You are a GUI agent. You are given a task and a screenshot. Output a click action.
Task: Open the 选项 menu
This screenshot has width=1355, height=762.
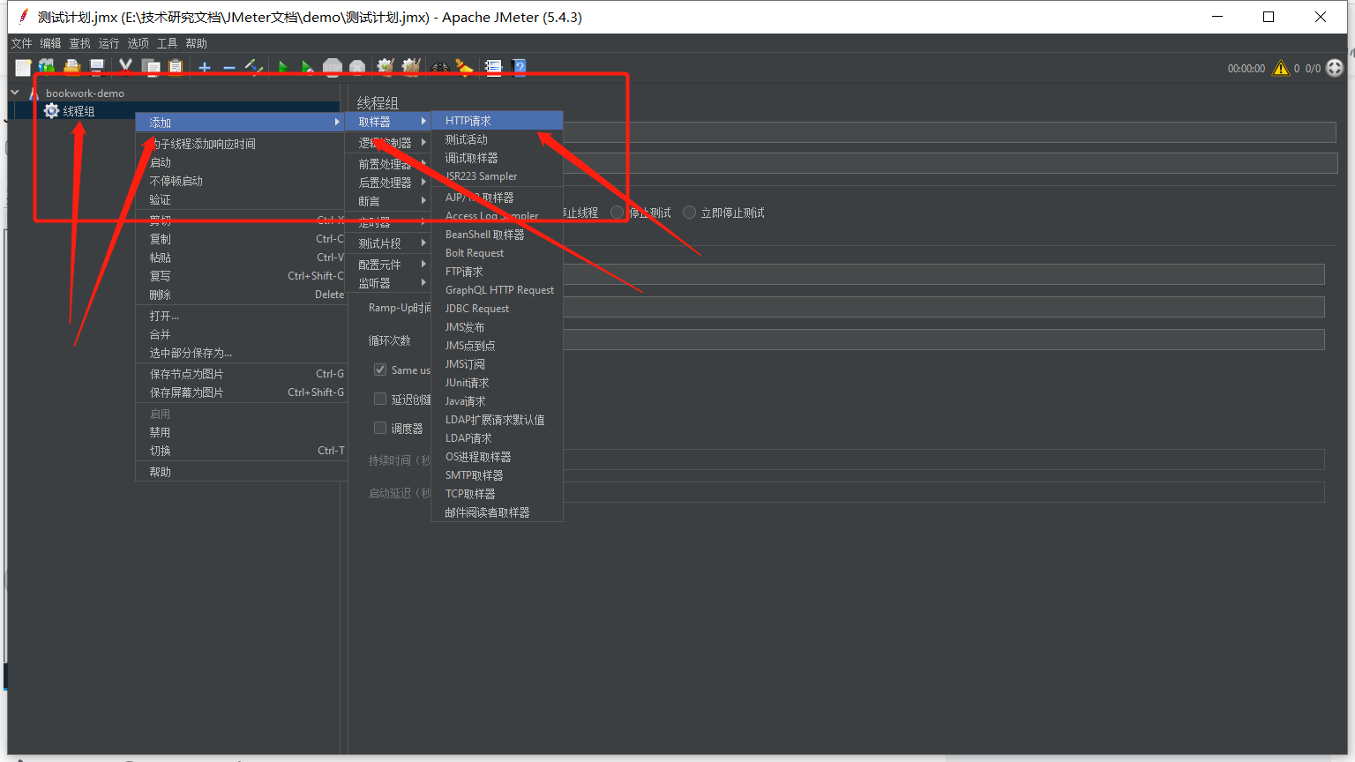tap(138, 43)
